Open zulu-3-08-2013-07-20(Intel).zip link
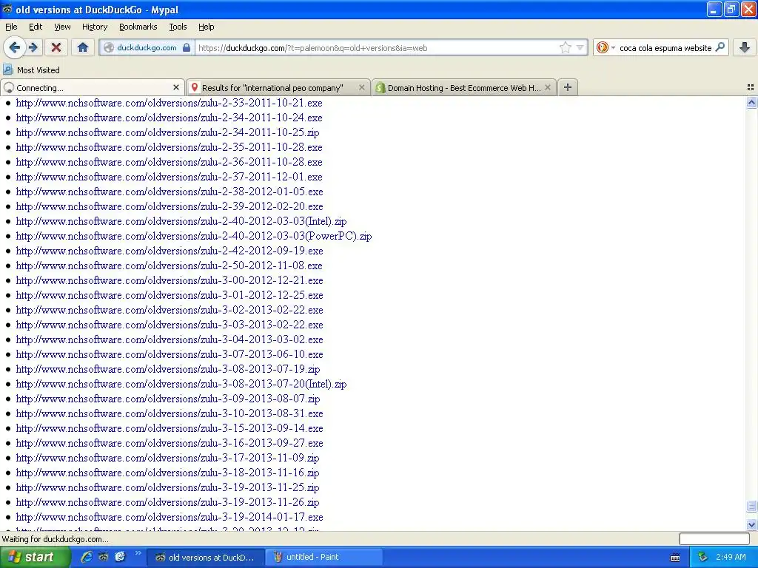 pyautogui.click(x=181, y=384)
